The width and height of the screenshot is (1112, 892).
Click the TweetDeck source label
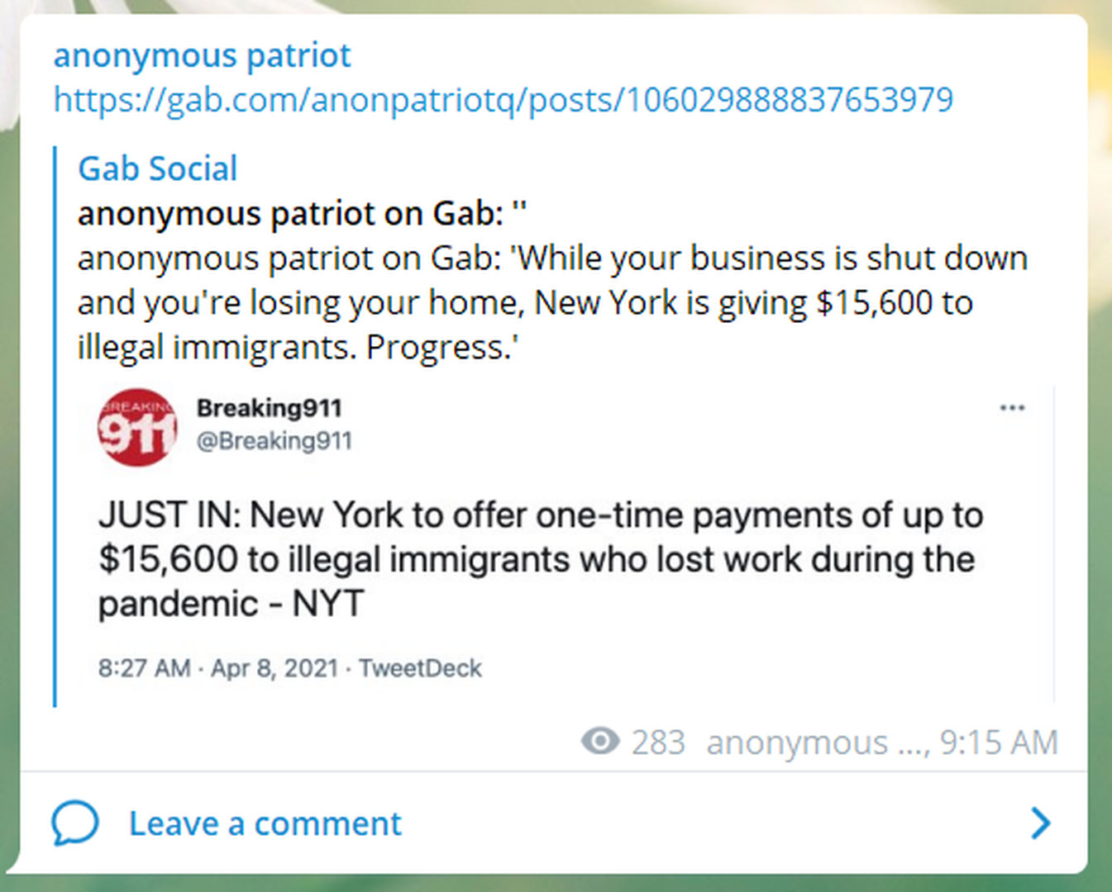click(x=420, y=668)
